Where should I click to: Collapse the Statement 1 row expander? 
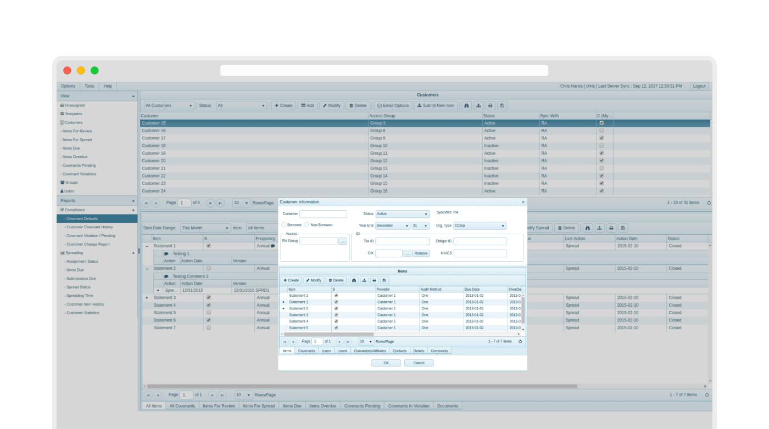[x=147, y=246]
